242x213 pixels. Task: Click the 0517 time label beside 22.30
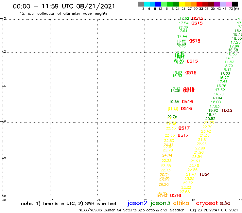click(184, 128)
